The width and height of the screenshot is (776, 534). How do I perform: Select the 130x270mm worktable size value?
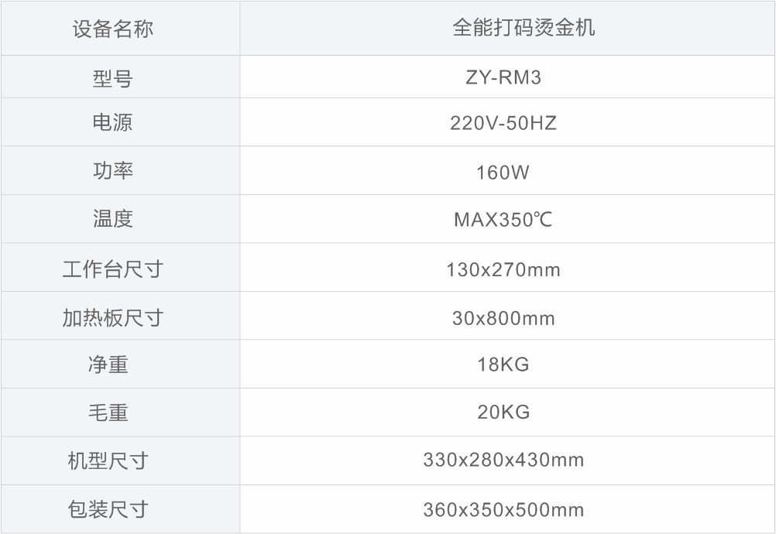[x=503, y=270]
